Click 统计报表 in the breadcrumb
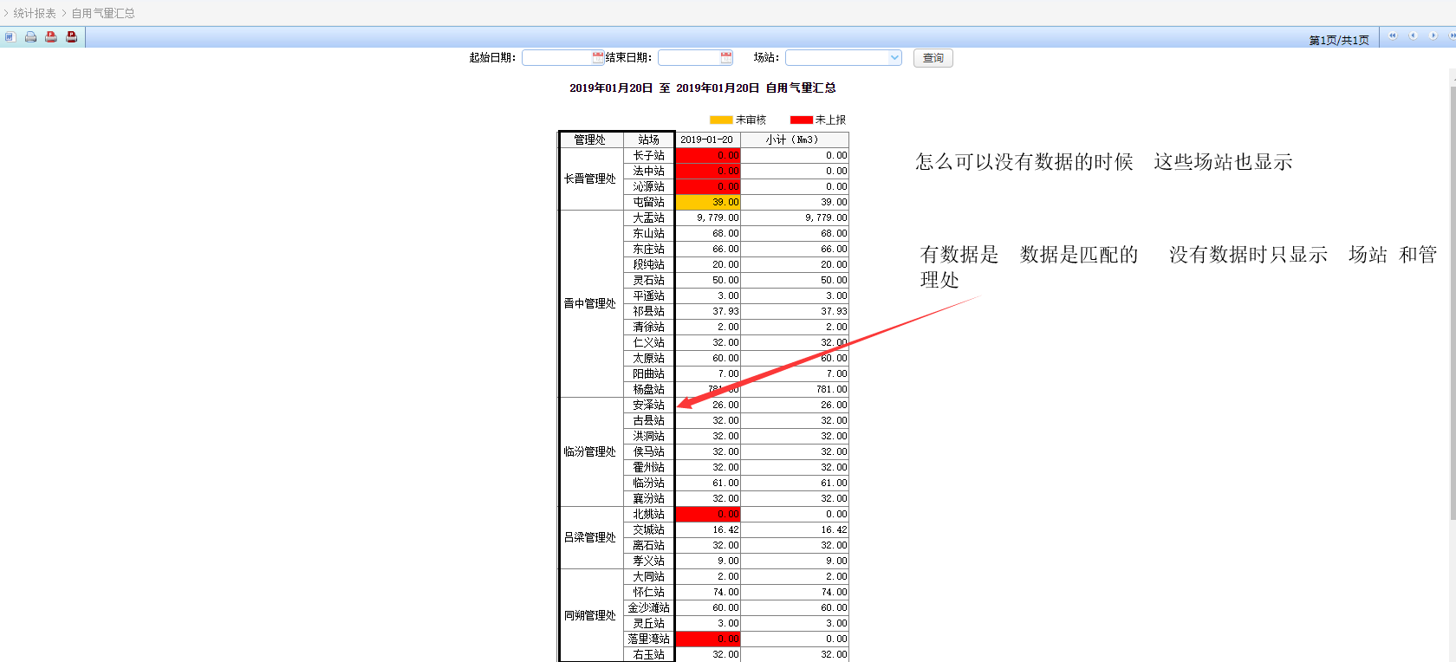The height and width of the screenshot is (662, 1456). coord(35,13)
